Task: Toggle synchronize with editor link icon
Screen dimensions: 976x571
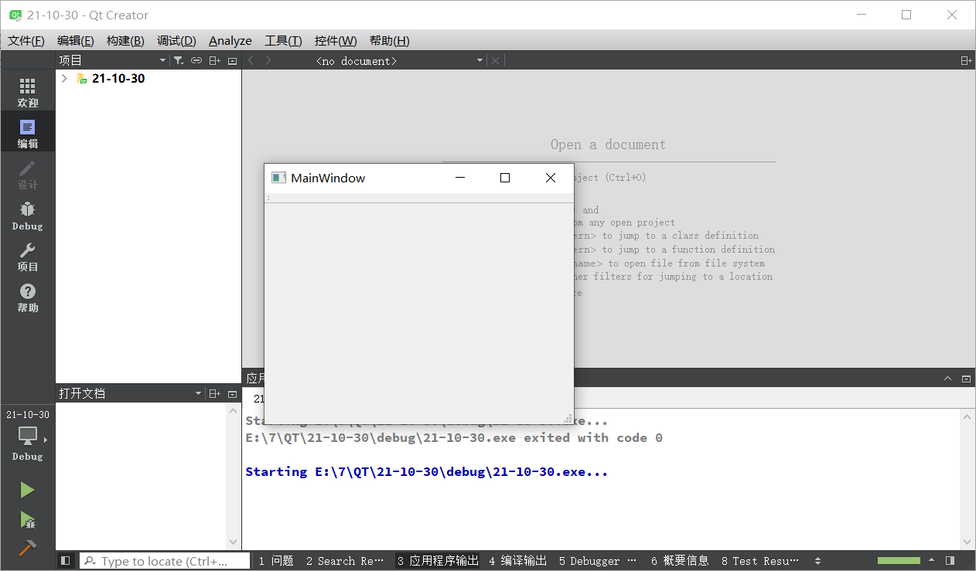Action: click(196, 60)
